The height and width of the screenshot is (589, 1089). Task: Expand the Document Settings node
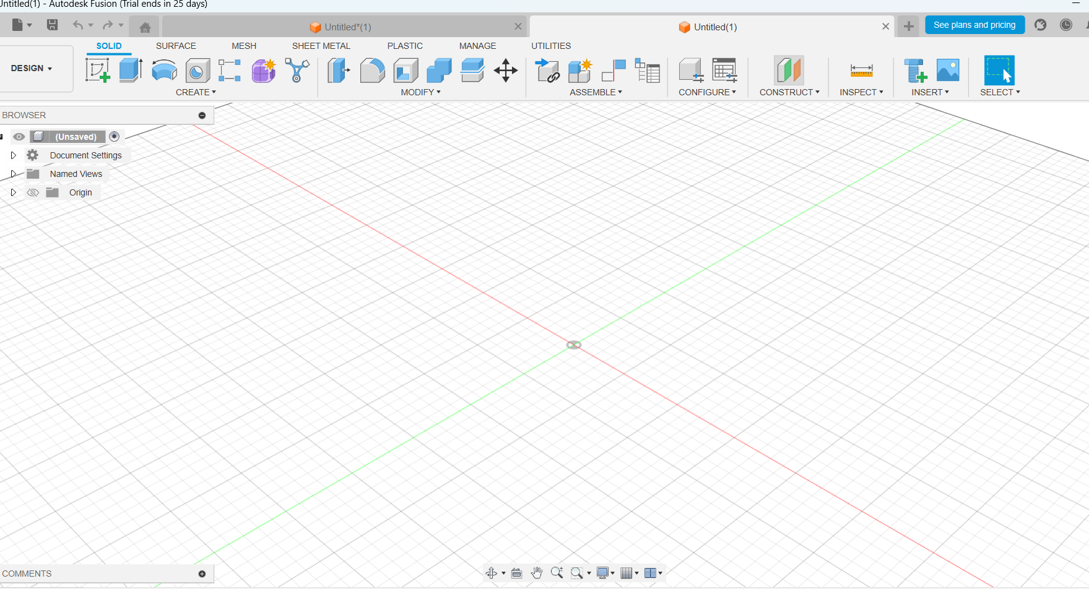pos(13,155)
